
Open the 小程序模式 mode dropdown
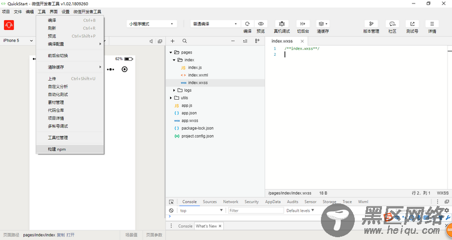coord(151,24)
